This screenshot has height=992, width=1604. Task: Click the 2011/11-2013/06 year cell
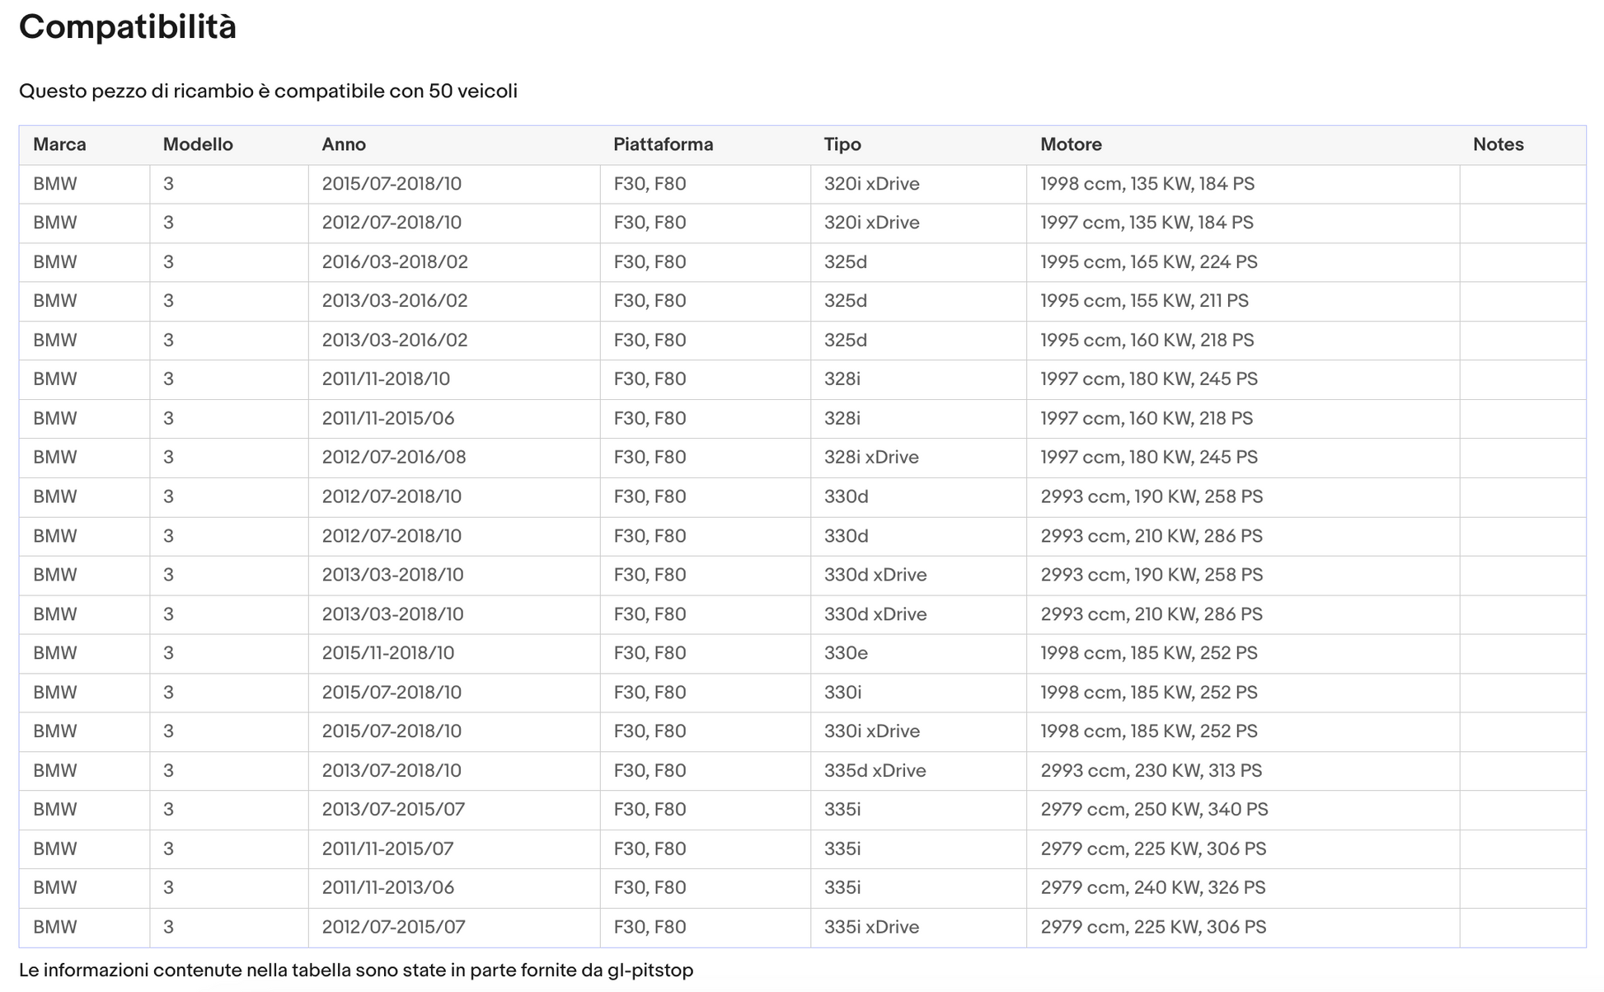[x=387, y=887]
